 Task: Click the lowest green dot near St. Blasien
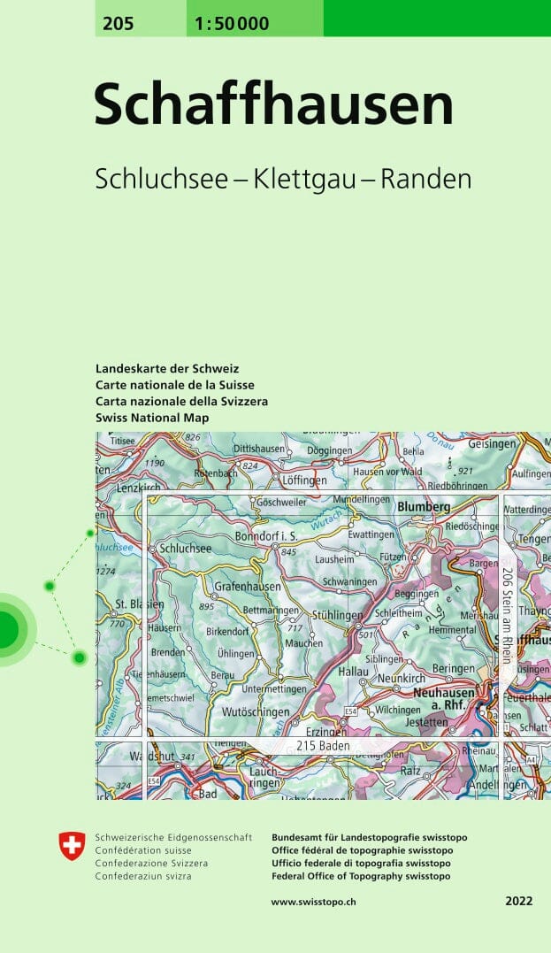pyautogui.click(x=80, y=657)
